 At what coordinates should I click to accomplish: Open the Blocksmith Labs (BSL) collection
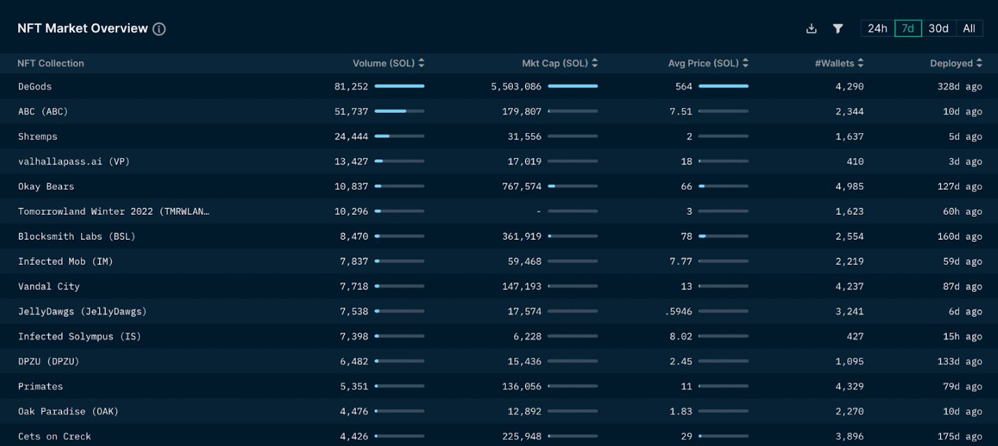[x=77, y=237]
